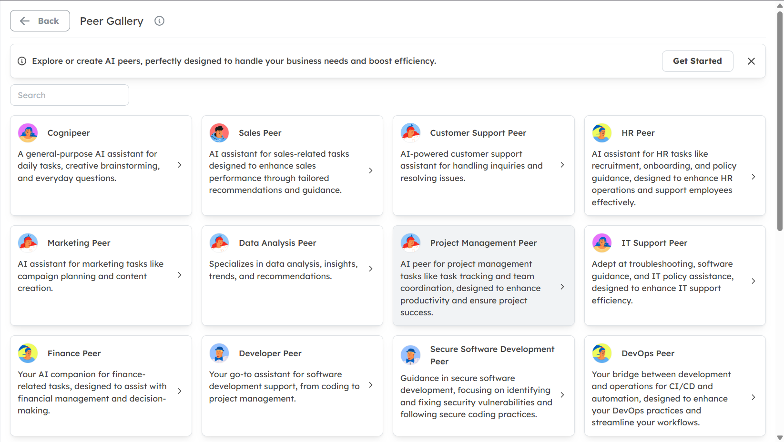This screenshot has height=442, width=784.
Task: Click the info icon beside Peer Gallery
Action: click(x=160, y=21)
